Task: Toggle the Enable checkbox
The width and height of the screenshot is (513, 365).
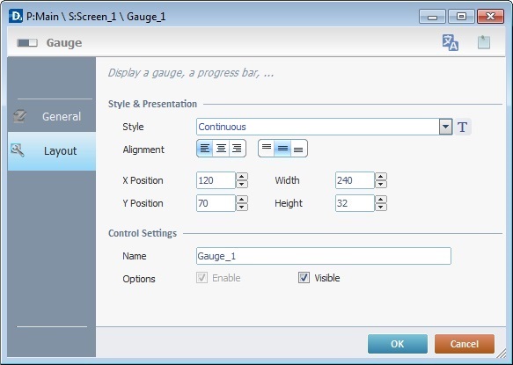Action: [202, 278]
